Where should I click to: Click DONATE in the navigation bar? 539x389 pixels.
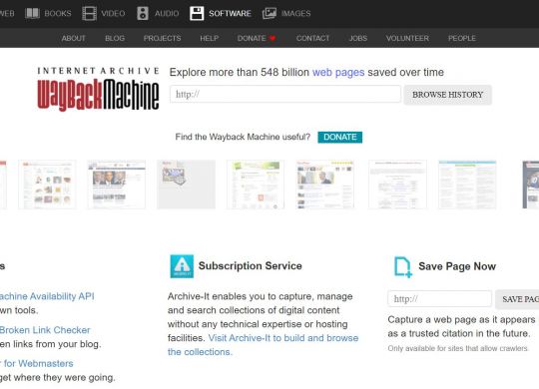pyautogui.click(x=252, y=38)
